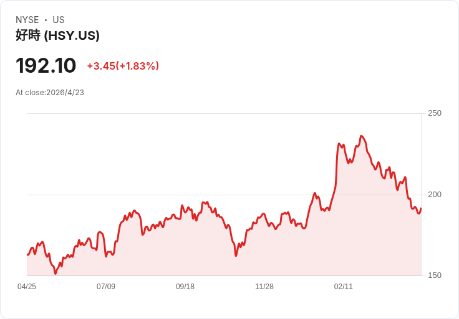Click the US market label
Image resolution: width=459 pixels, height=319 pixels.
(x=59, y=20)
